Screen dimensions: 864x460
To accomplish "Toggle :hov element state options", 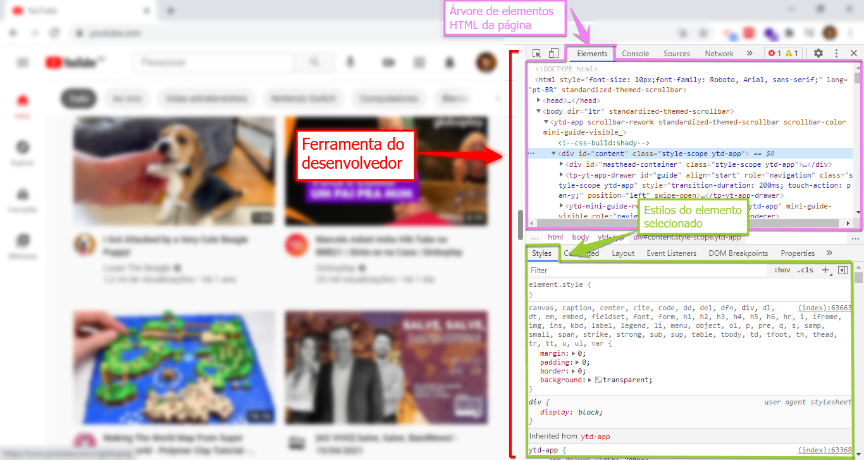I will click(x=783, y=270).
